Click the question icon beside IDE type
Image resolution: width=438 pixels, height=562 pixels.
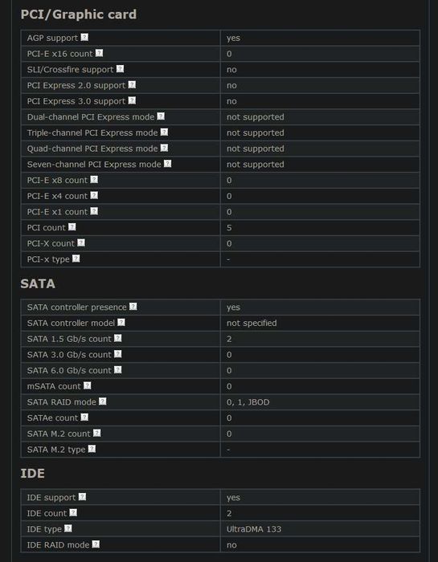point(68,528)
